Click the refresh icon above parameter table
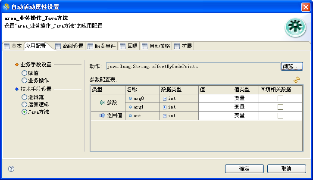Screen dimensions: 313x180 pos(296,80)
